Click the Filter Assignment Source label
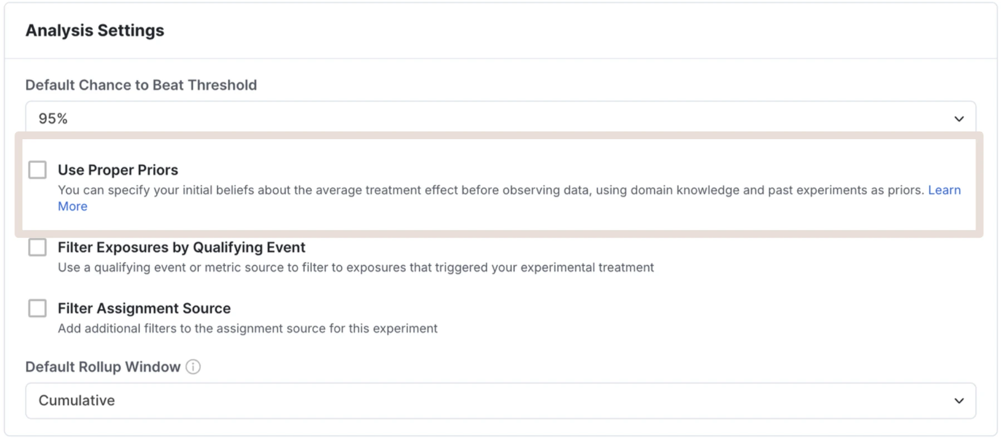1001x441 pixels. pyautogui.click(x=144, y=308)
